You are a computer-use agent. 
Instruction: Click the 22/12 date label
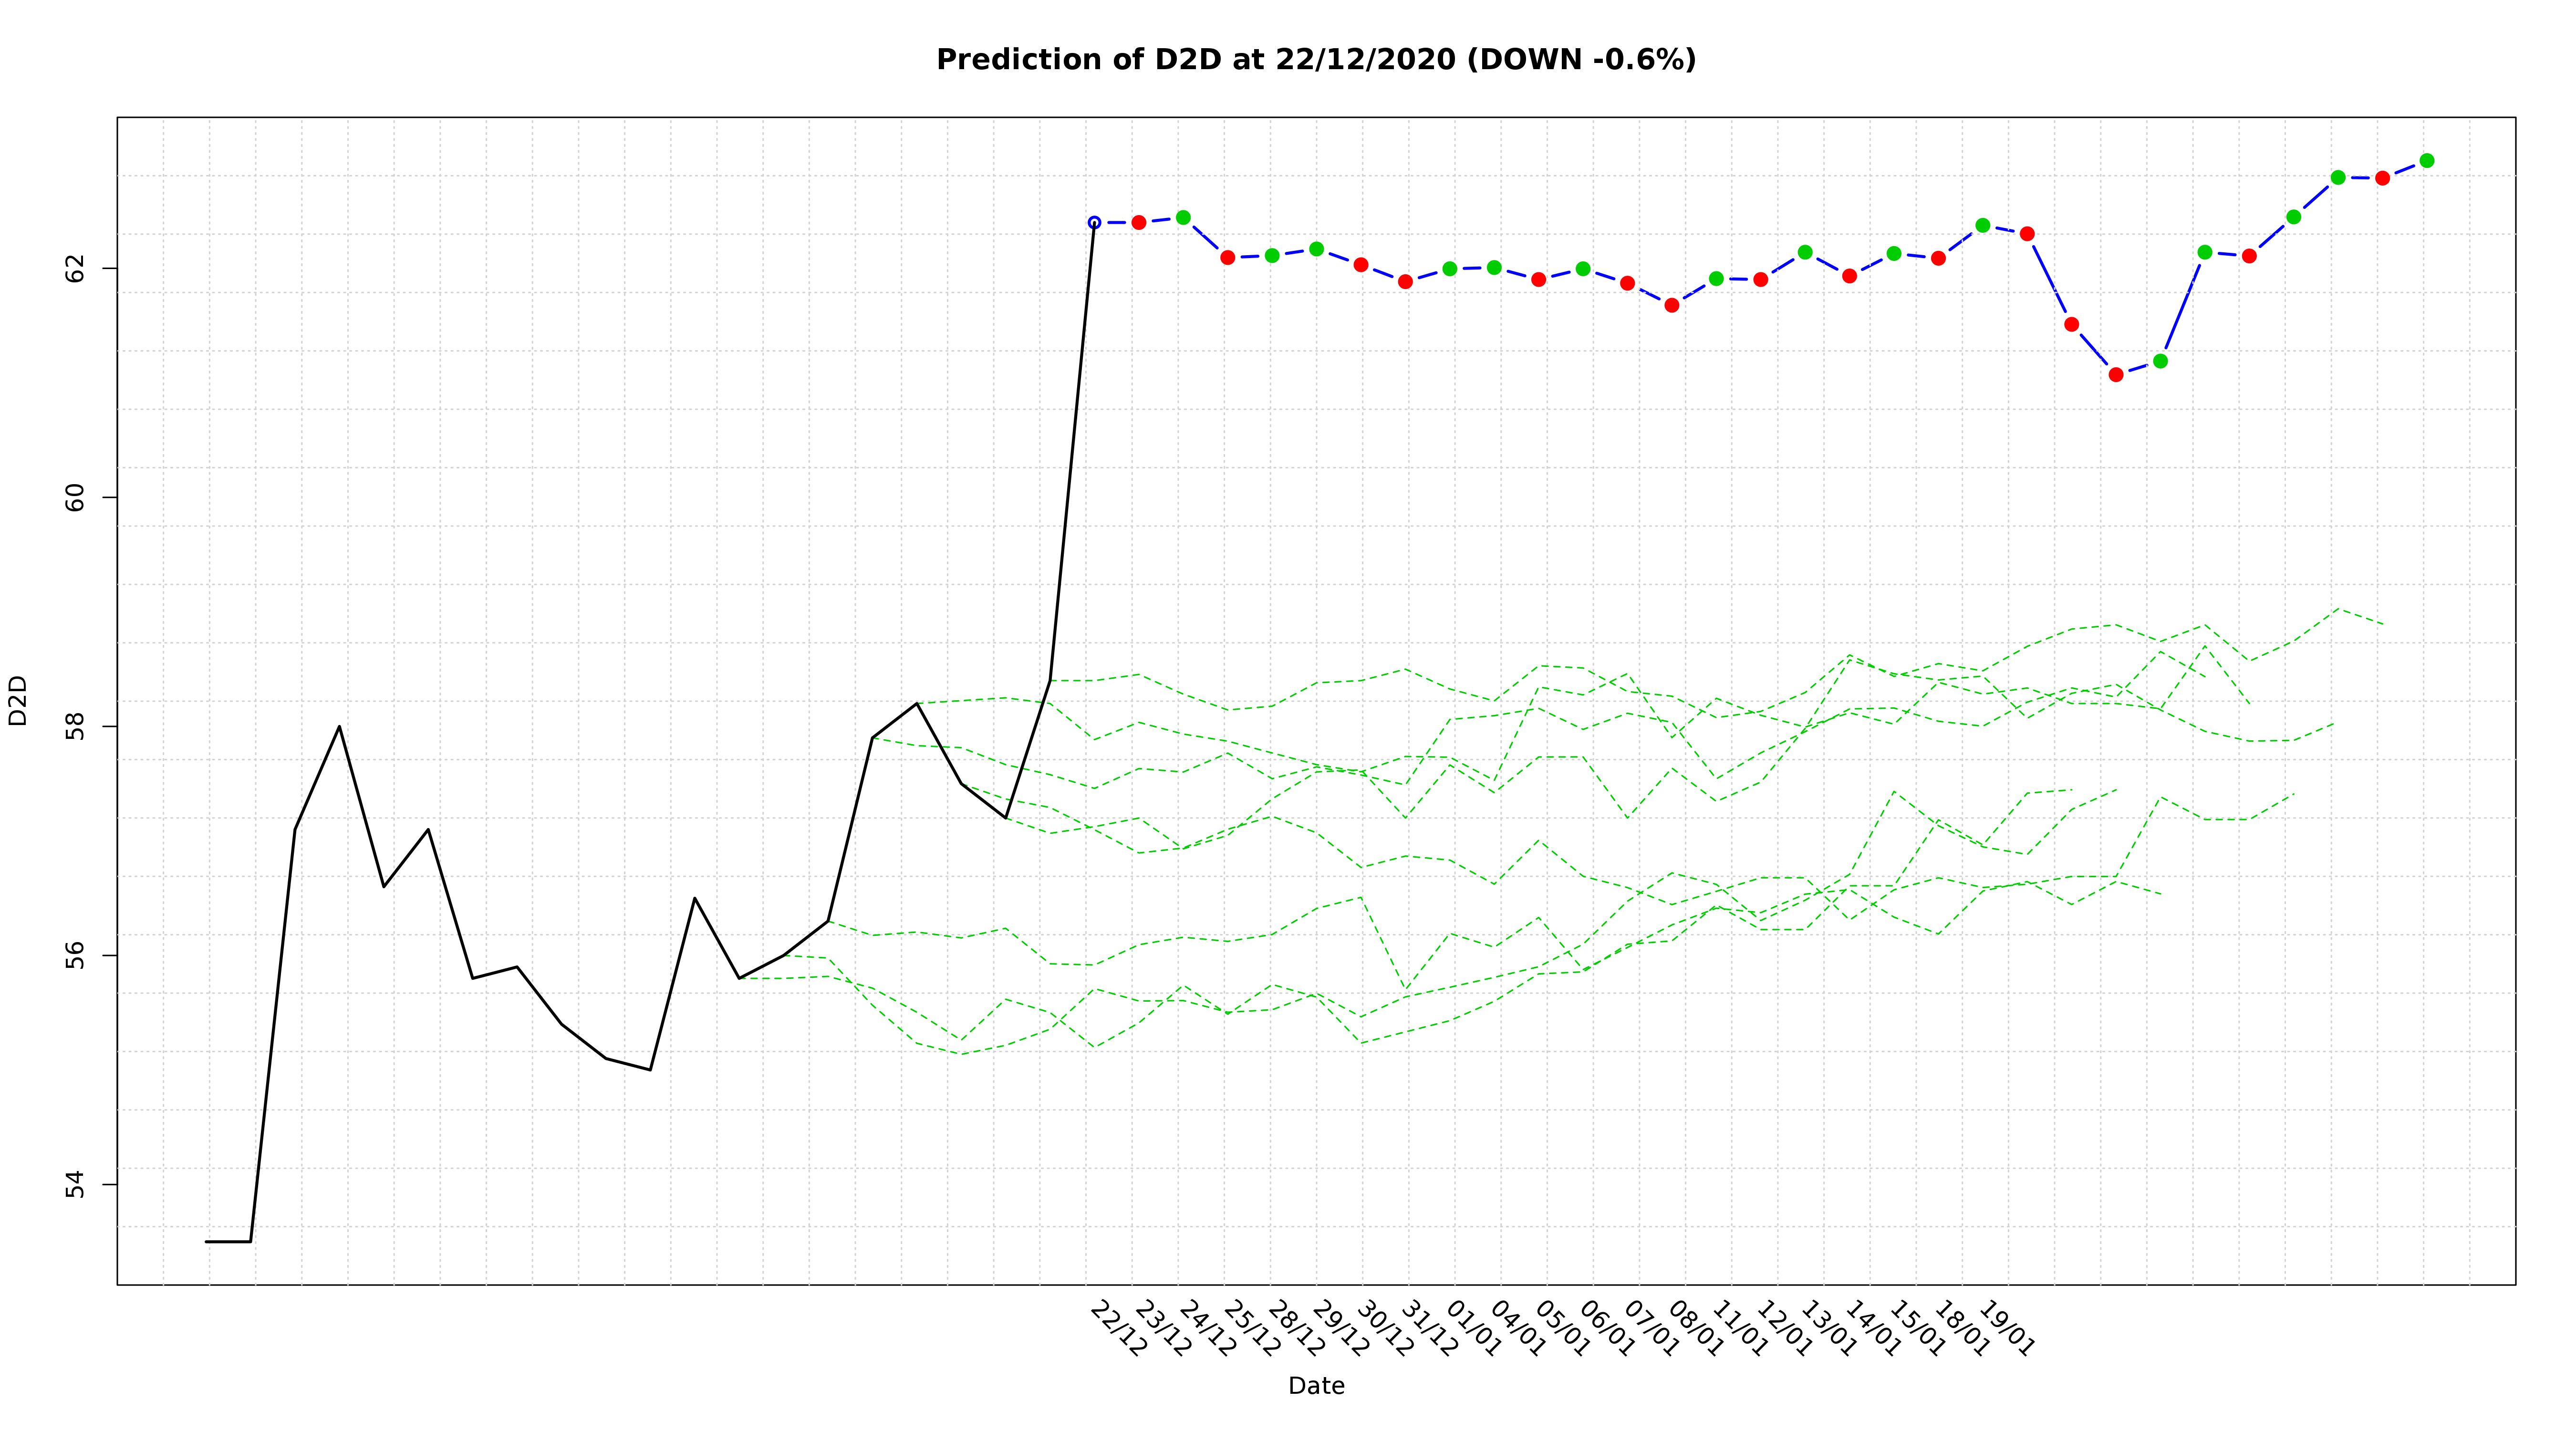tap(1118, 1328)
